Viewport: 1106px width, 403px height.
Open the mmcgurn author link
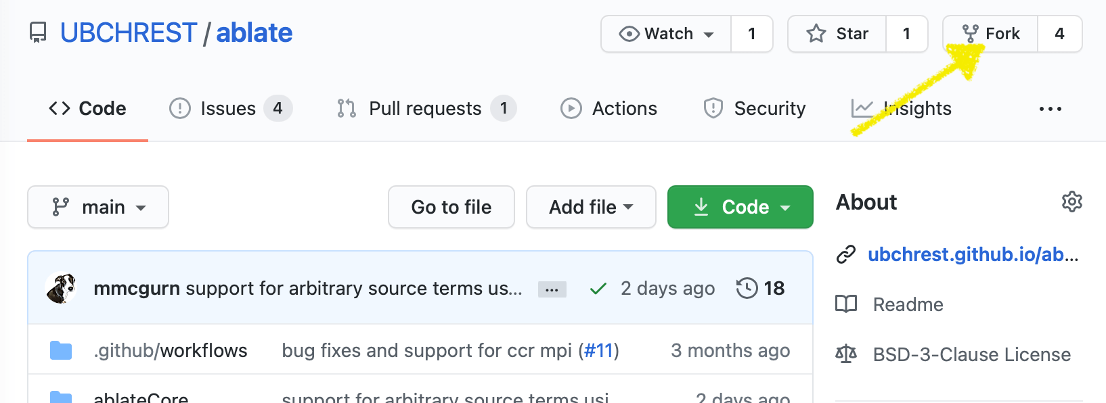(137, 289)
